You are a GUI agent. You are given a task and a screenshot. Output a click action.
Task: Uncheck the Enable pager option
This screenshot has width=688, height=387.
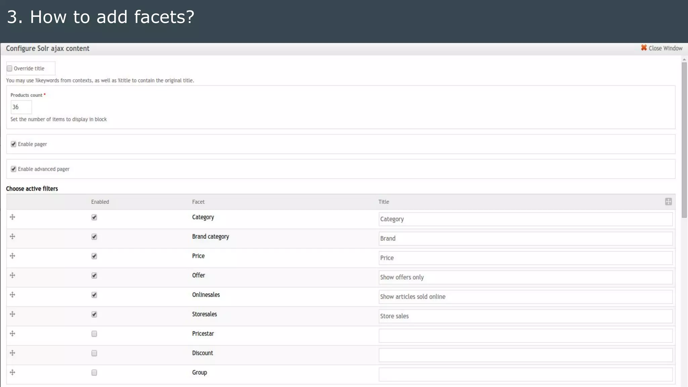pos(13,144)
